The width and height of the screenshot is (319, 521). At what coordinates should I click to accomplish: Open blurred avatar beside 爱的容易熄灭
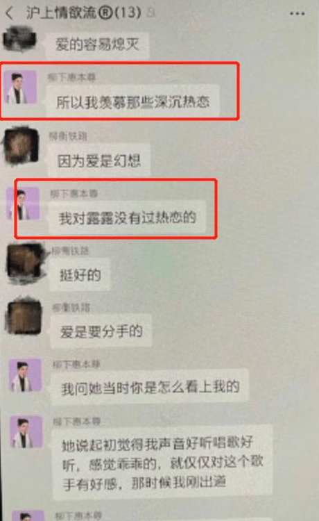click(x=19, y=39)
